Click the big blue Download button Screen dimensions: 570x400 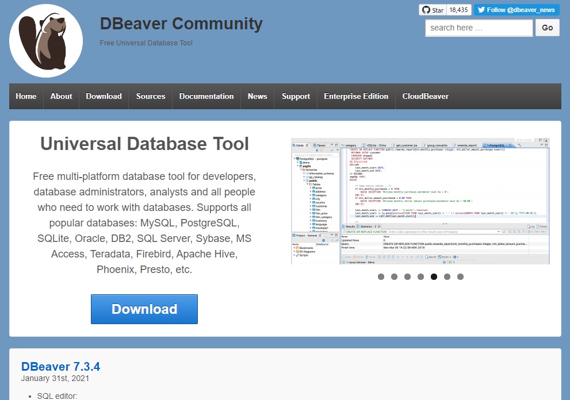144,309
